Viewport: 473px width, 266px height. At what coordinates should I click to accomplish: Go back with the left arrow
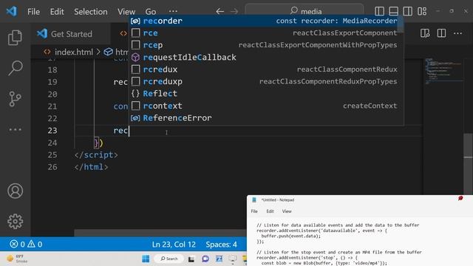[x=220, y=12]
